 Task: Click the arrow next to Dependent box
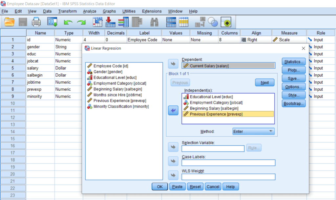(173, 64)
